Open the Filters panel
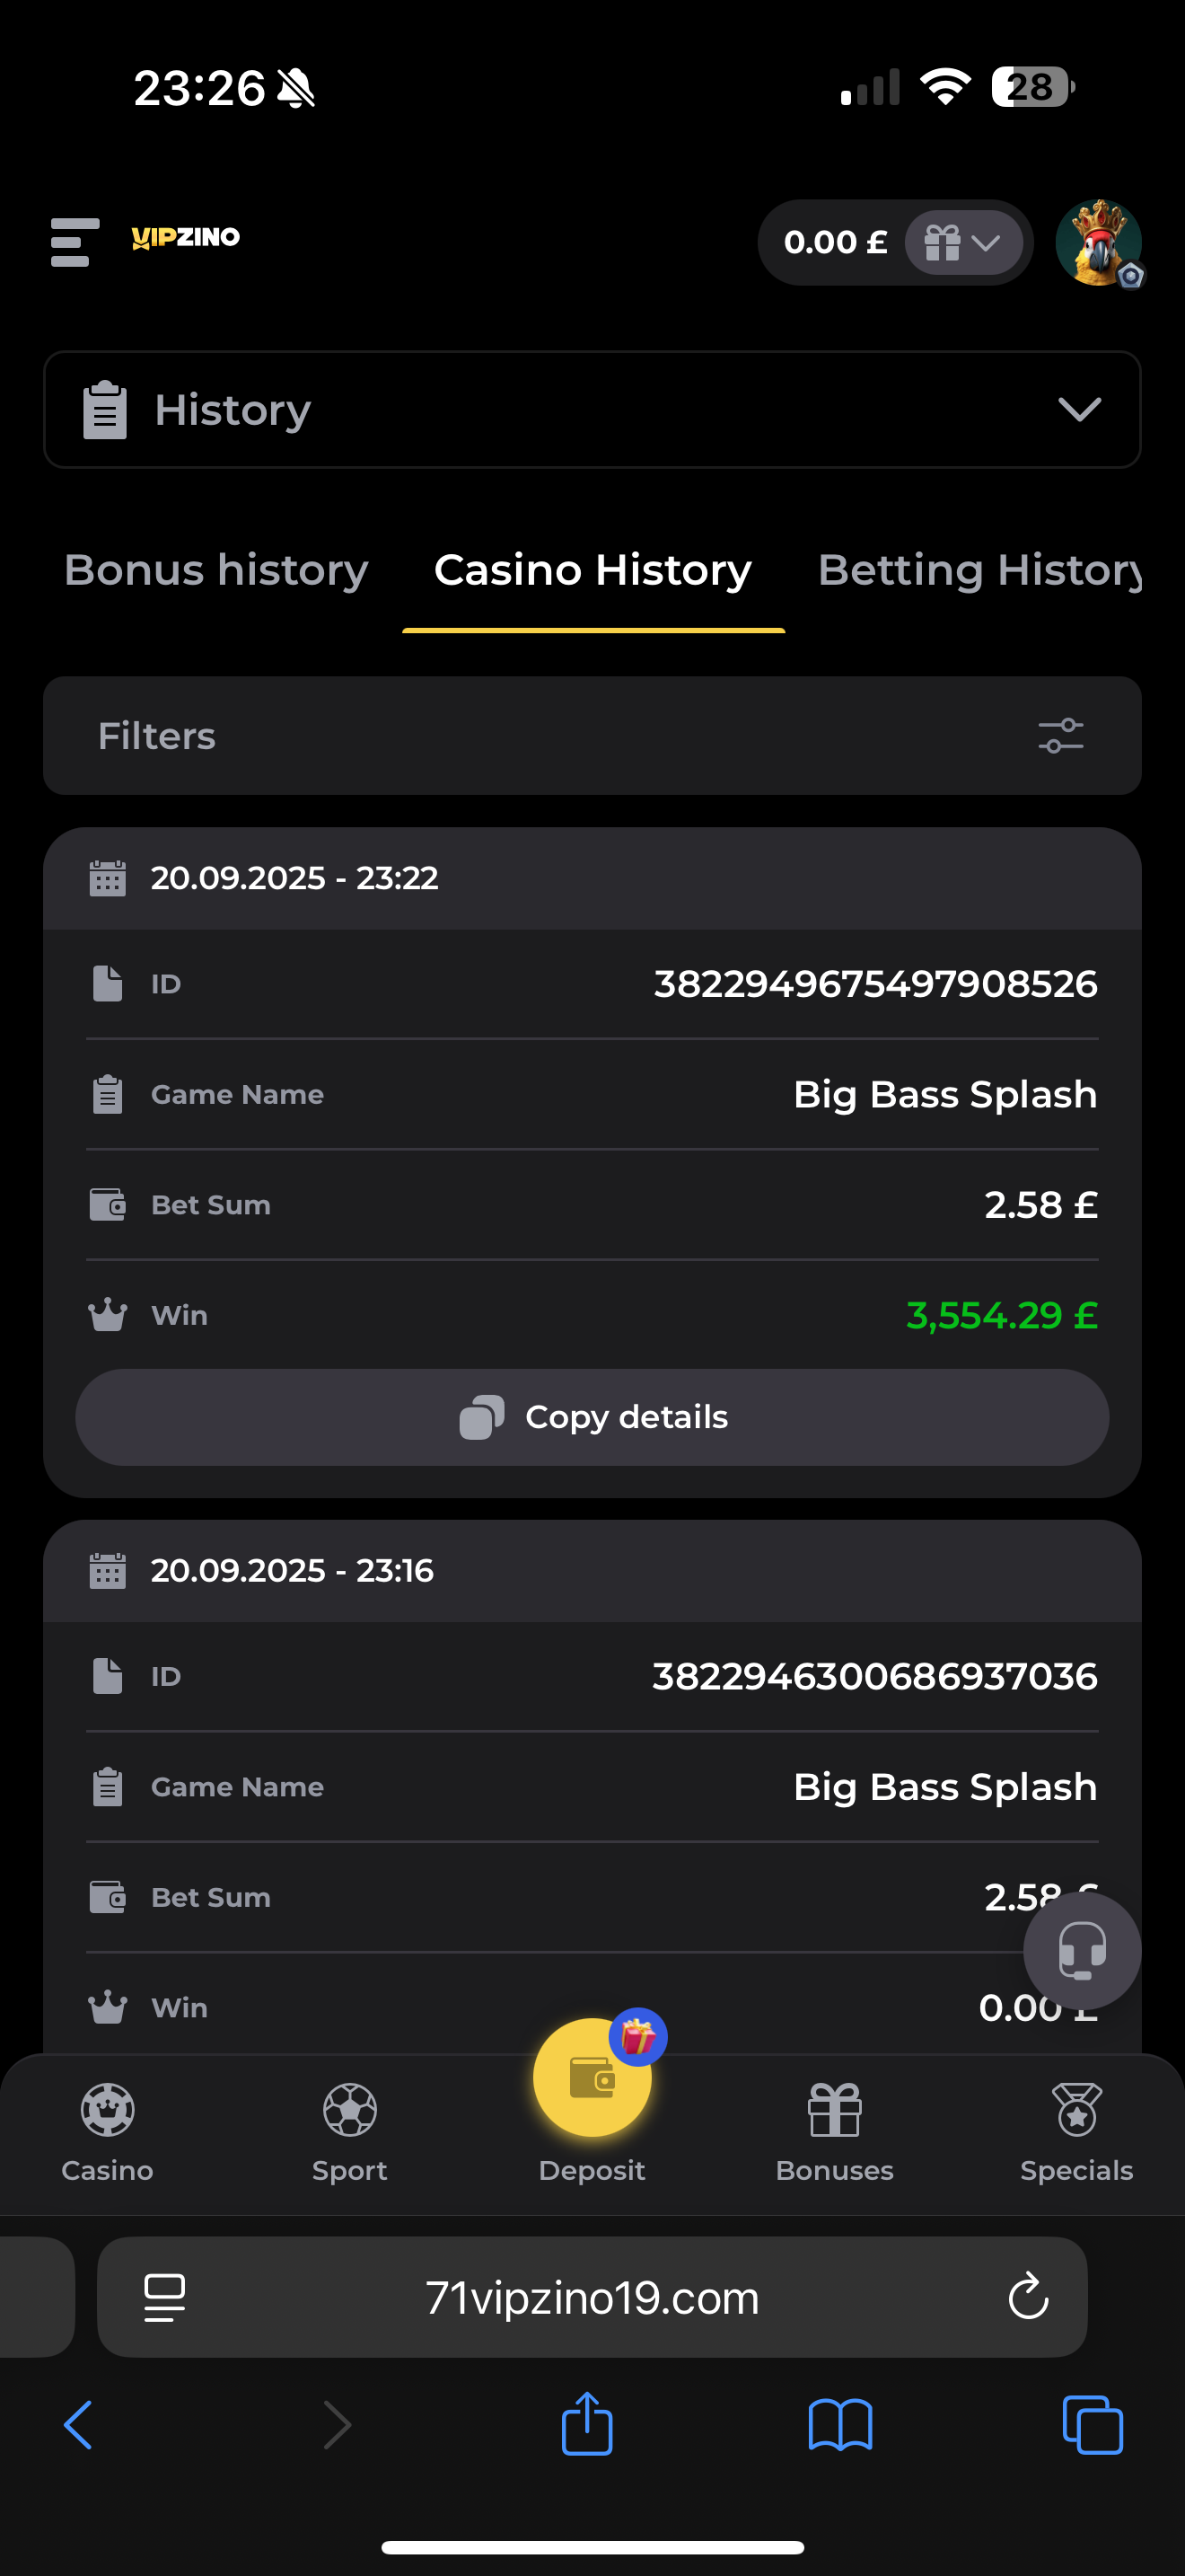 tap(592, 736)
